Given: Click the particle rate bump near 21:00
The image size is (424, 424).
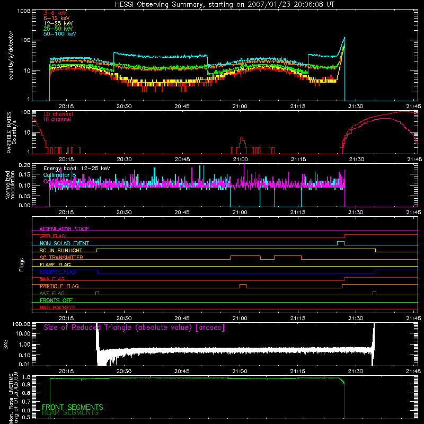Looking at the screenshot, I should coord(242,145).
